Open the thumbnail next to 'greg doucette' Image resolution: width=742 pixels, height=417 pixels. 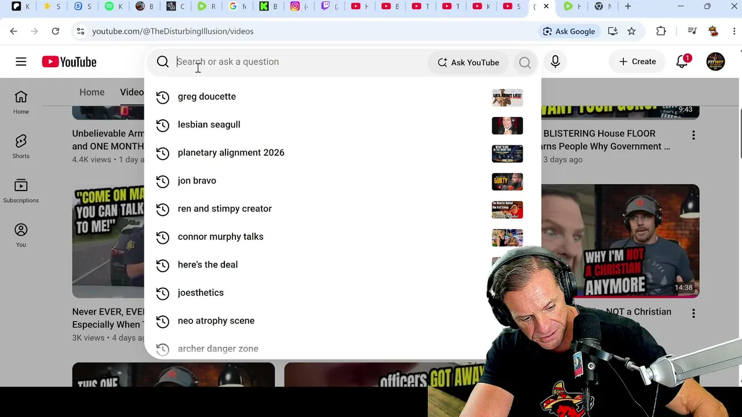507,97
